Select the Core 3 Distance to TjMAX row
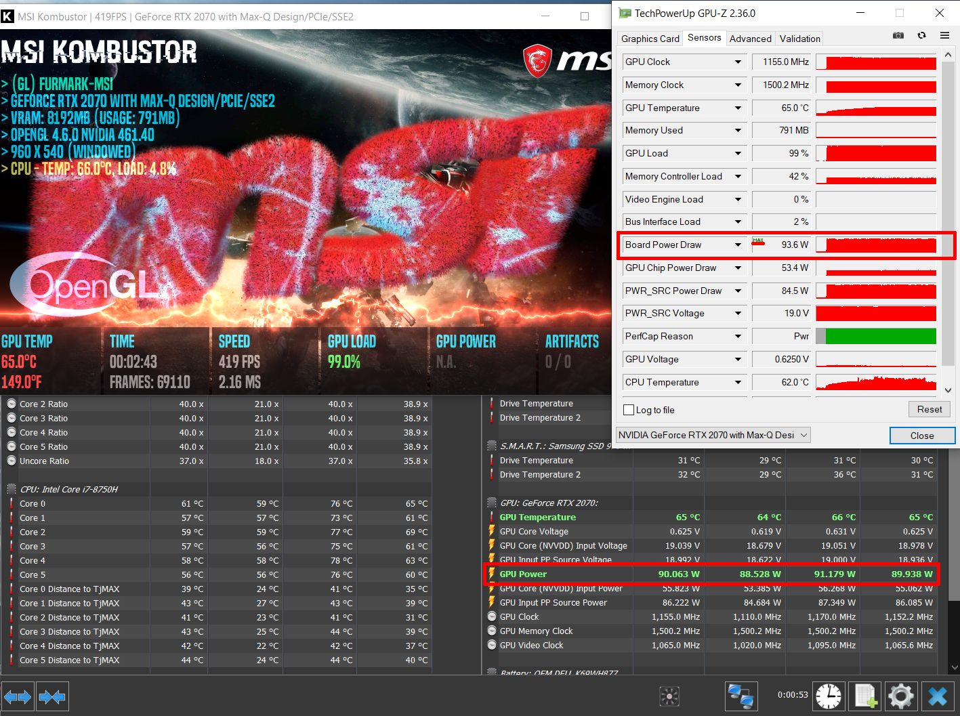The width and height of the screenshot is (960, 716). [218, 631]
